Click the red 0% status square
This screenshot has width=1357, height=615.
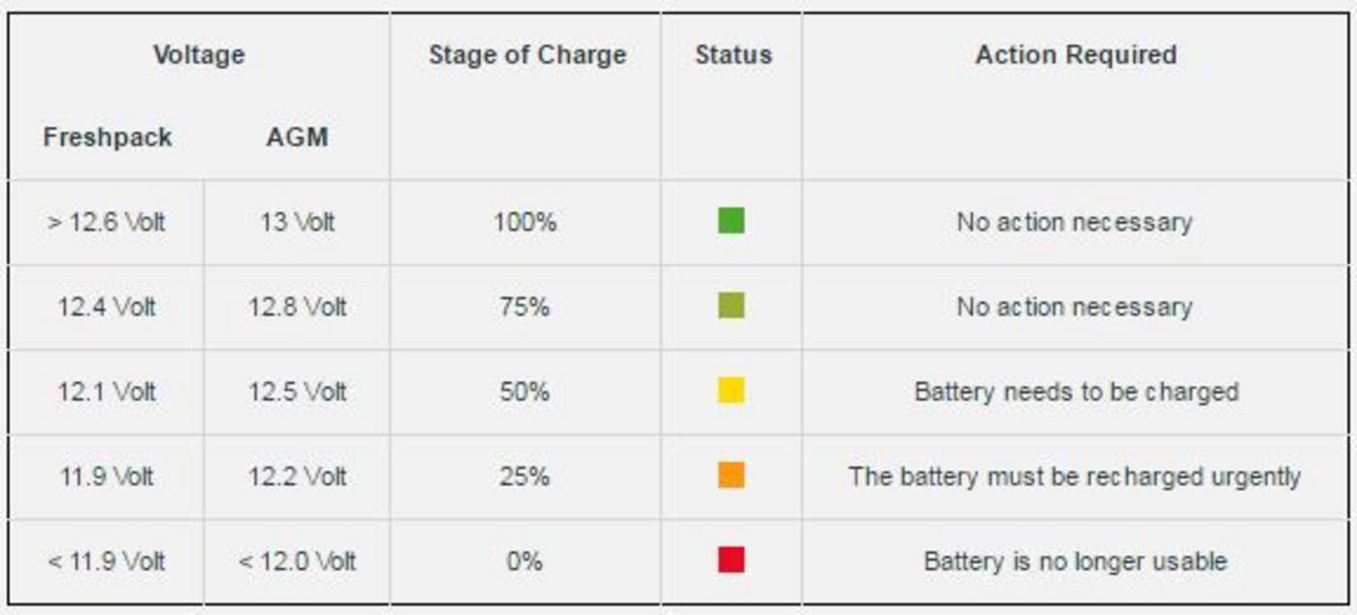pos(730,560)
